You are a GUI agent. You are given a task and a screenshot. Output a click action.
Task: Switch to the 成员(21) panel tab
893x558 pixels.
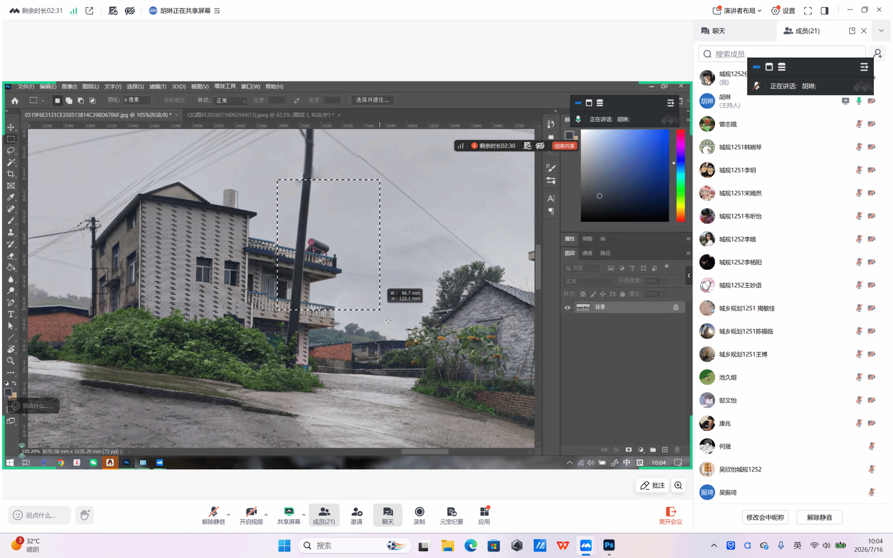801,31
